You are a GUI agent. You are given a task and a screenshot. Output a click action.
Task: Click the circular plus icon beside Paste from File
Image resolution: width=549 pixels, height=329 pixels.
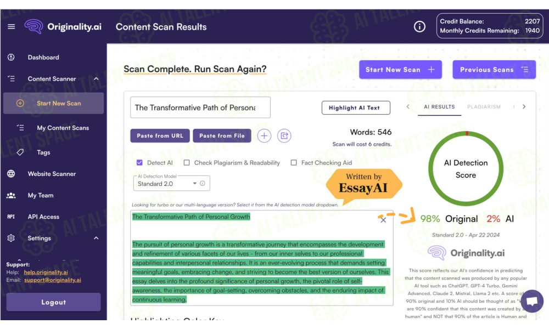264,135
